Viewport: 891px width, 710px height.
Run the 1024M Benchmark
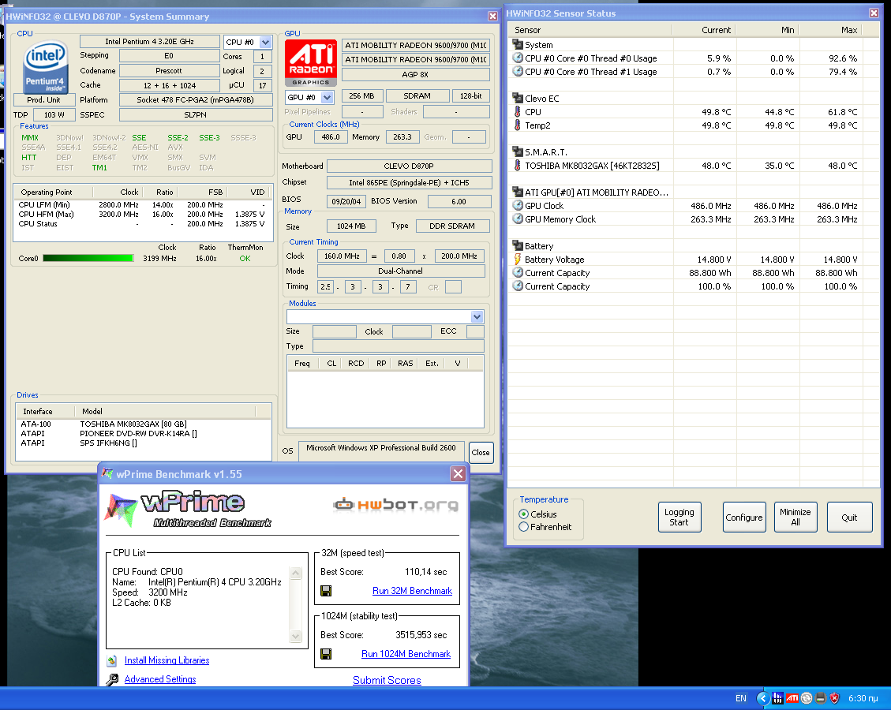406,654
